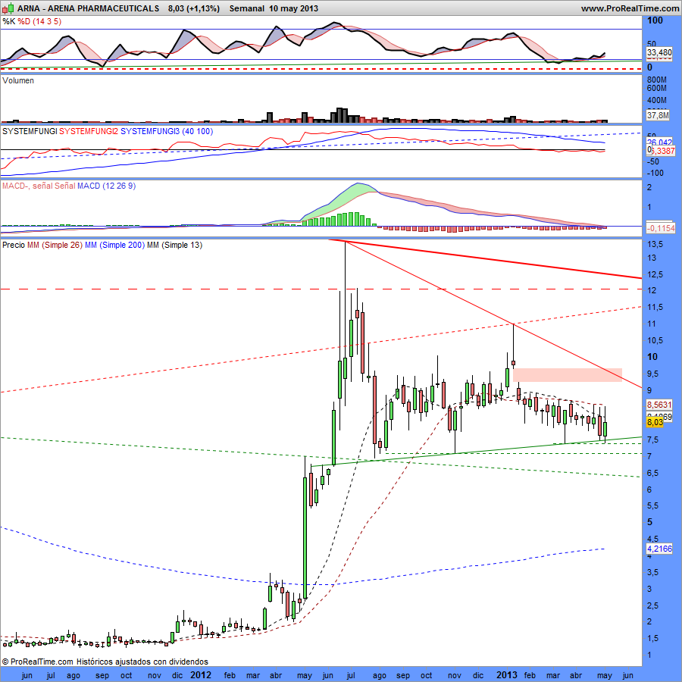Click the quote value 8,03 (+1,13%)
Screen dimensions: 682x682
tap(193, 8)
